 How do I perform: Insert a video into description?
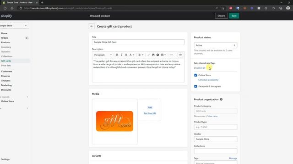157,55
